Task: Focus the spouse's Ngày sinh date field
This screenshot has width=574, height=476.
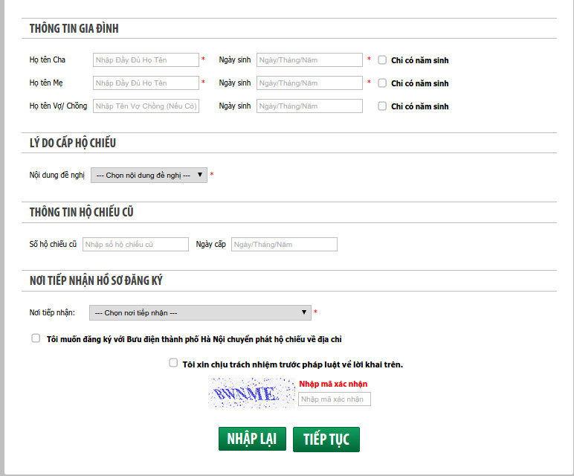Action: pos(309,106)
